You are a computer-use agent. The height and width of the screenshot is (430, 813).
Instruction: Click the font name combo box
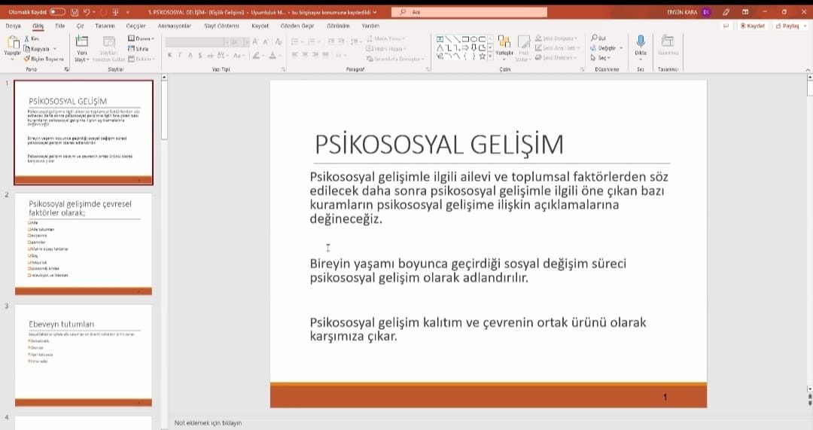coord(197,42)
